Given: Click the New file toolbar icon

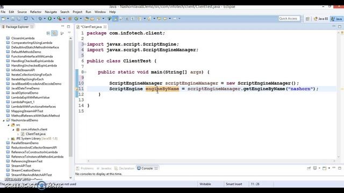Looking at the screenshot, I should pyautogui.click(x=4, y=19).
